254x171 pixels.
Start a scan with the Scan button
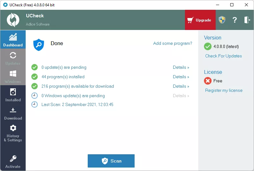tap(111, 161)
